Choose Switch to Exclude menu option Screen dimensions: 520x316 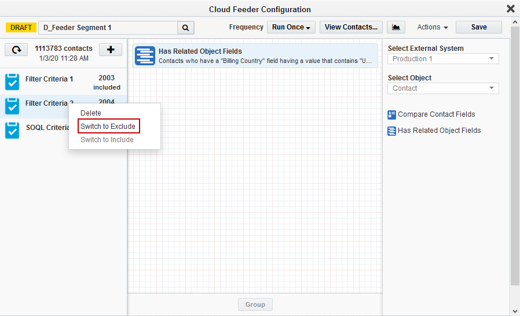coord(108,127)
